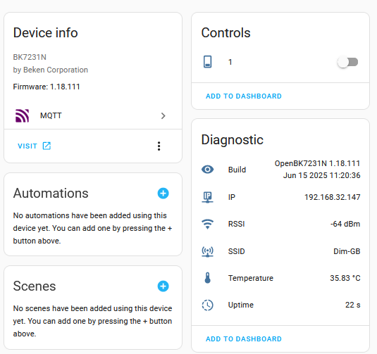Image resolution: width=377 pixels, height=354 pixels.
Task: Open the three-dot device menu
Action: click(x=159, y=146)
